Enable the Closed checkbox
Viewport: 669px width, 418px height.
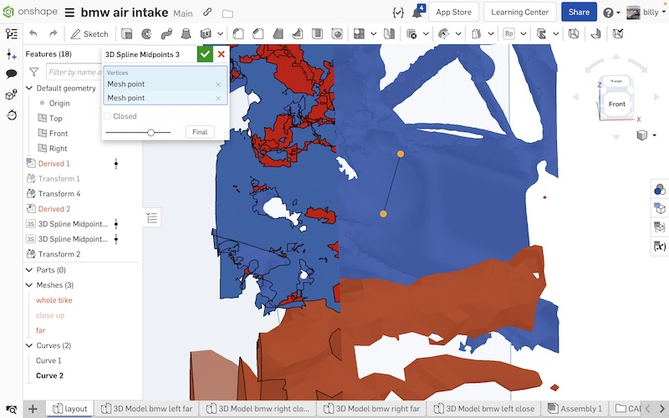(x=108, y=116)
